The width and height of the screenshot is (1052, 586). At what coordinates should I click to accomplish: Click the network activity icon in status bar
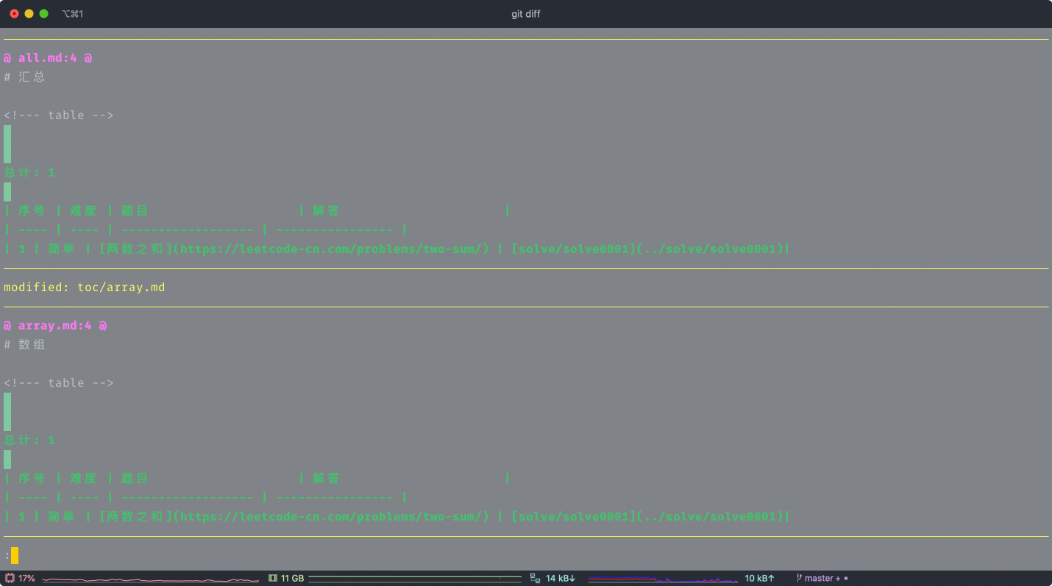click(535, 579)
